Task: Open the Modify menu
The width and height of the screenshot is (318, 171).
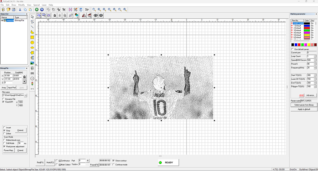Action: pos(22,5)
